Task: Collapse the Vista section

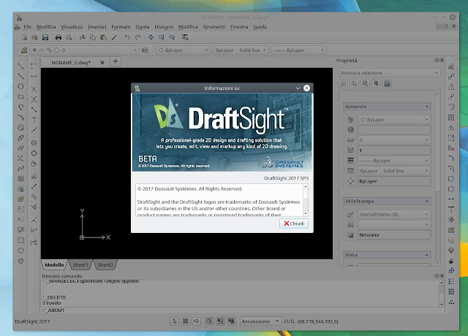Action: pos(426,255)
